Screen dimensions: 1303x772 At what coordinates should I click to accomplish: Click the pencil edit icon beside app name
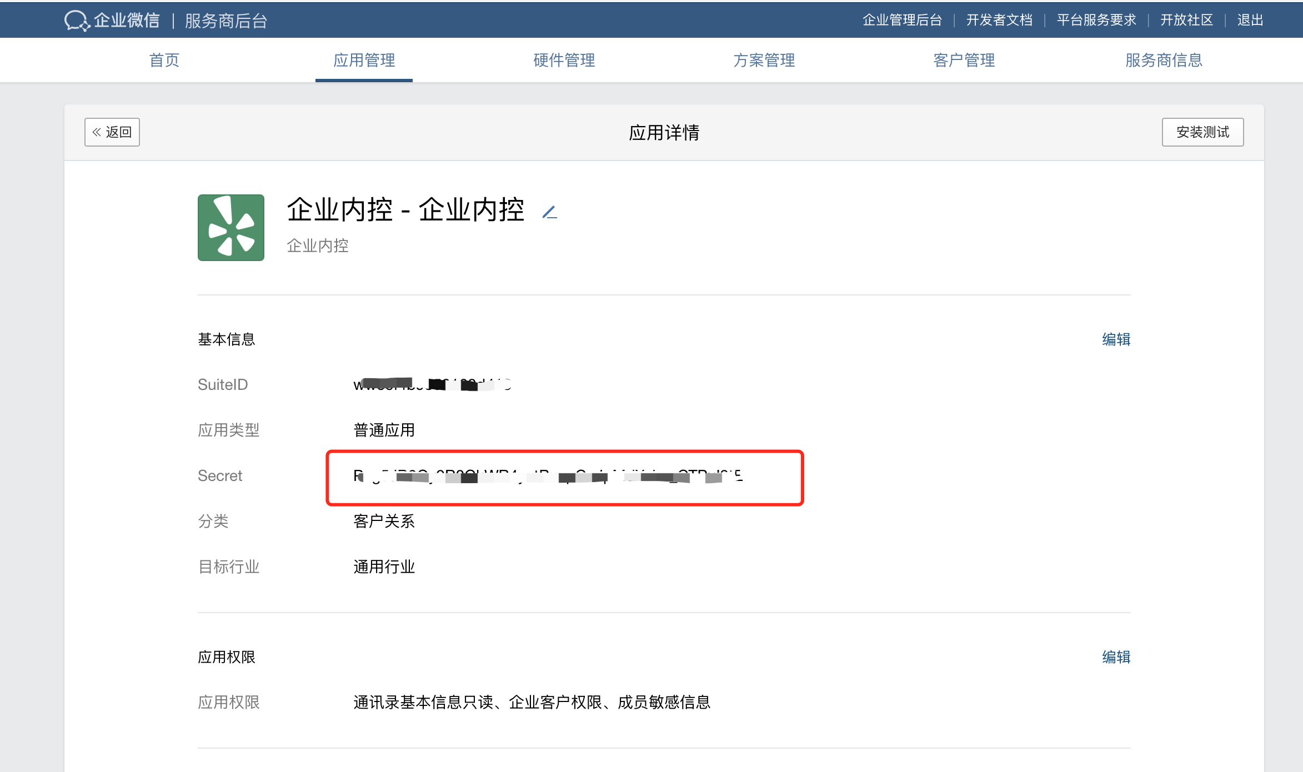coord(549,212)
